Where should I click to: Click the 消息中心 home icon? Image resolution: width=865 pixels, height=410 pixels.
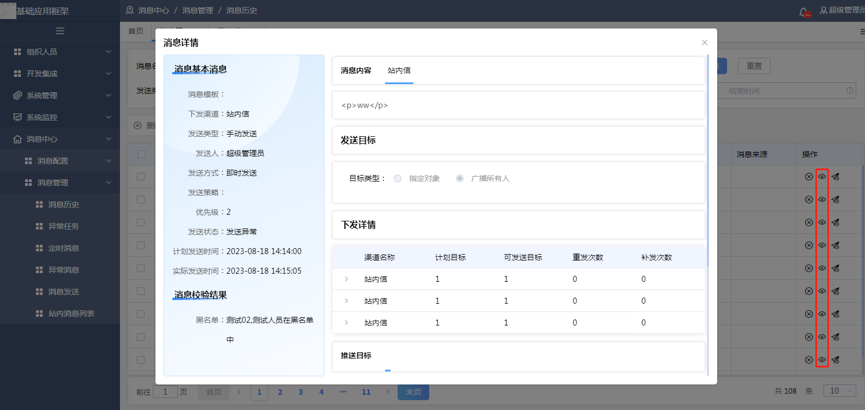pyautogui.click(x=17, y=139)
